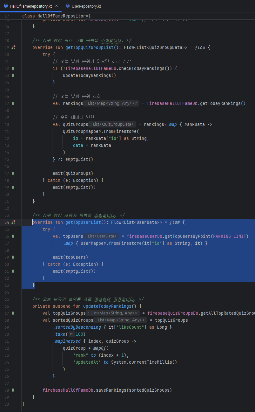Click the Kotlin file icon on UserRepository.kt tab
Viewport: 255px width, 412px height.
pos(67,6)
